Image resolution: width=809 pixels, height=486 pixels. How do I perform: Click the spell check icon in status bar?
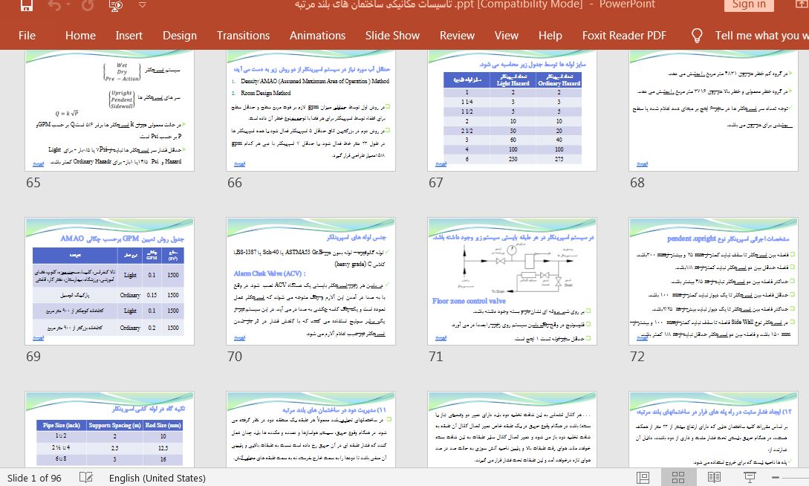coord(85,478)
